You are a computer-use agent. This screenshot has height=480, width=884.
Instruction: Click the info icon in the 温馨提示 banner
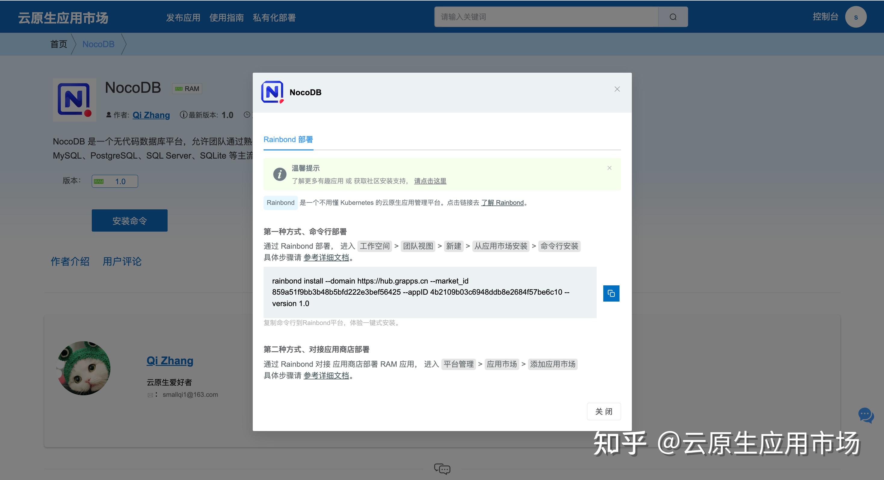[280, 175]
